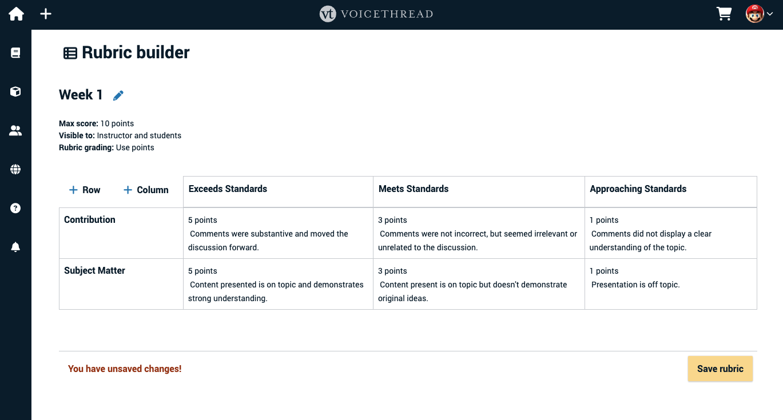Click the VoiceThread logo in header
This screenshot has width=783, height=420.
pos(376,14)
